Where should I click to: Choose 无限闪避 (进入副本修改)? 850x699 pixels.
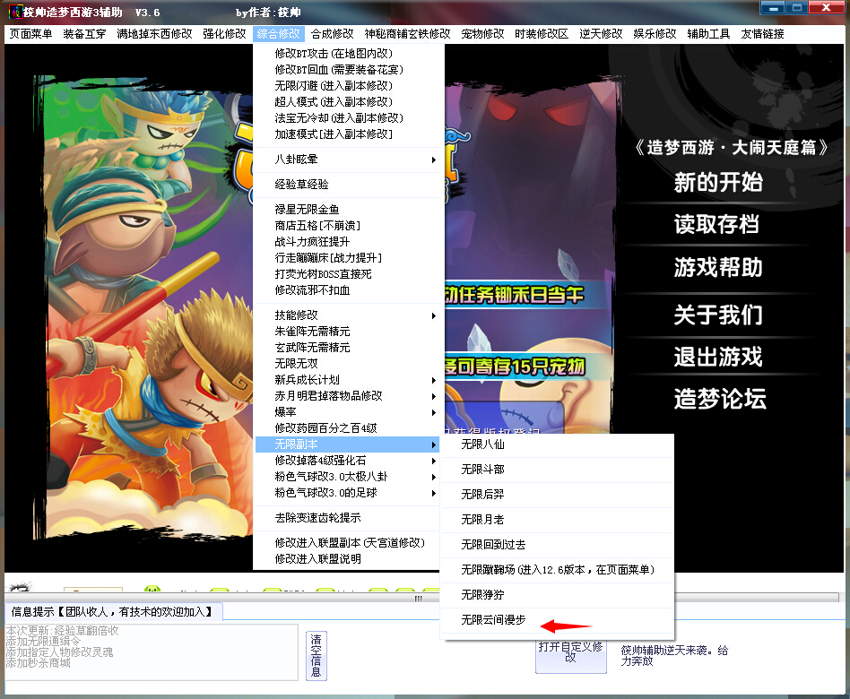click(347, 86)
